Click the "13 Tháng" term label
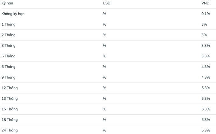Viewport: 216px width, 134px height. tap(10, 99)
